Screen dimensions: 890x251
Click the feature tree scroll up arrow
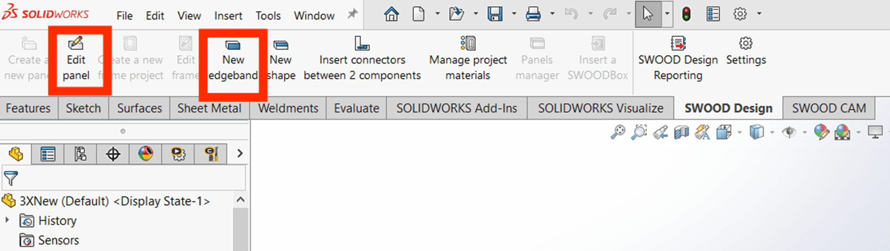241,200
